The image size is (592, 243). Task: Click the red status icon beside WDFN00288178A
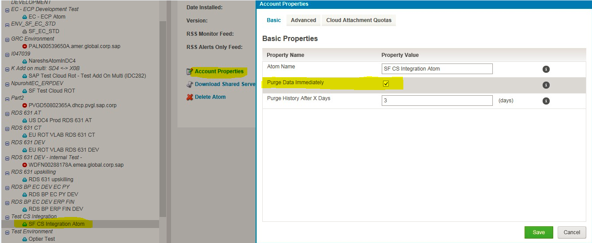coord(25,164)
